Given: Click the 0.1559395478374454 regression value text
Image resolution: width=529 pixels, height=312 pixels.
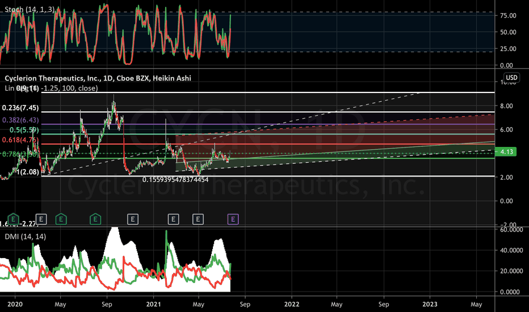Looking at the screenshot, I should point(175,180).
